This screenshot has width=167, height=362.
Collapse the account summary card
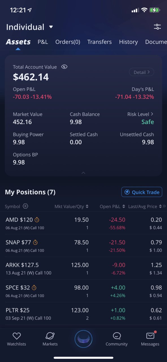(83, 173)
